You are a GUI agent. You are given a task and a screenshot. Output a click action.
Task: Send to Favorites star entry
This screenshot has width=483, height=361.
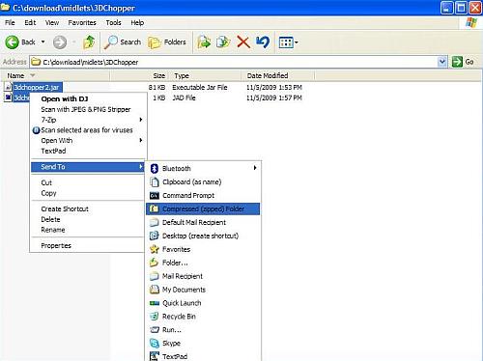(203, 249)
